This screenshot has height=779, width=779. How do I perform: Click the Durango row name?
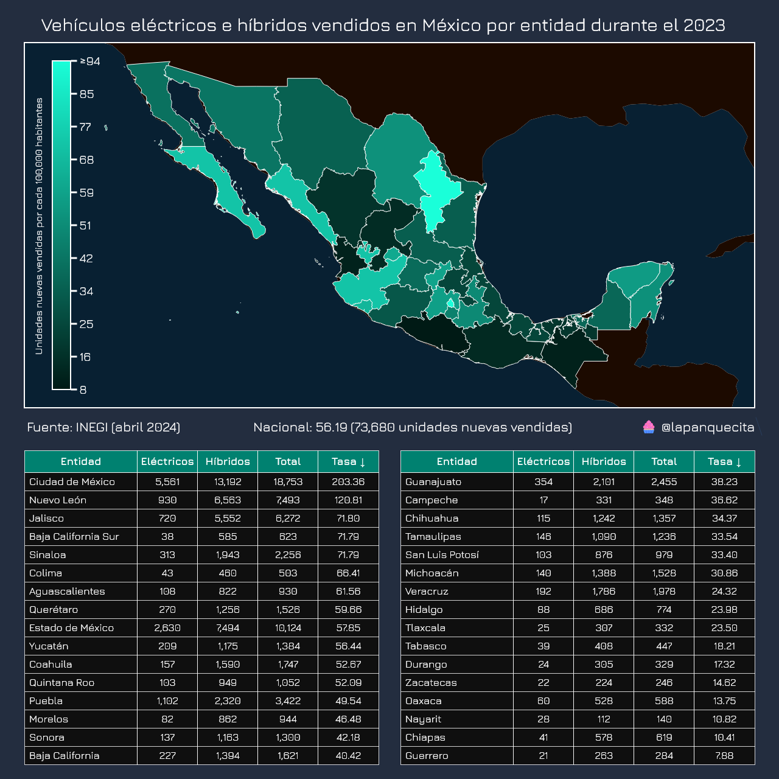427,664
